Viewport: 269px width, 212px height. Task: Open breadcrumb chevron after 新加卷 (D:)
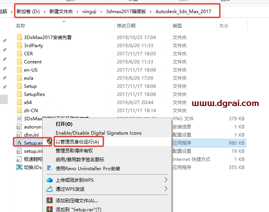(45, 12)
